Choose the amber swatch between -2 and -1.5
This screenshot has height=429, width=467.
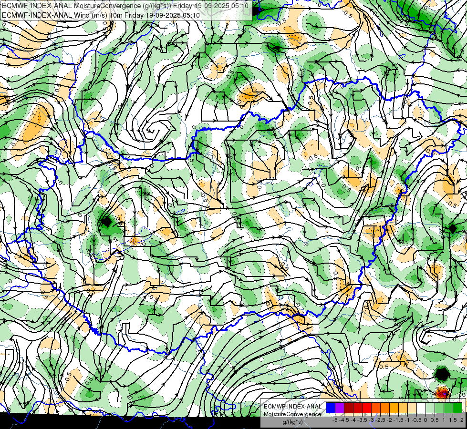click(394, 408)
